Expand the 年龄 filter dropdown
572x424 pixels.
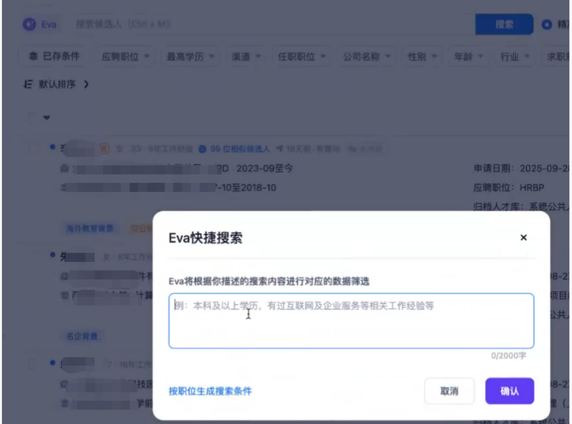pyautogui.click(x=468, y=56)
